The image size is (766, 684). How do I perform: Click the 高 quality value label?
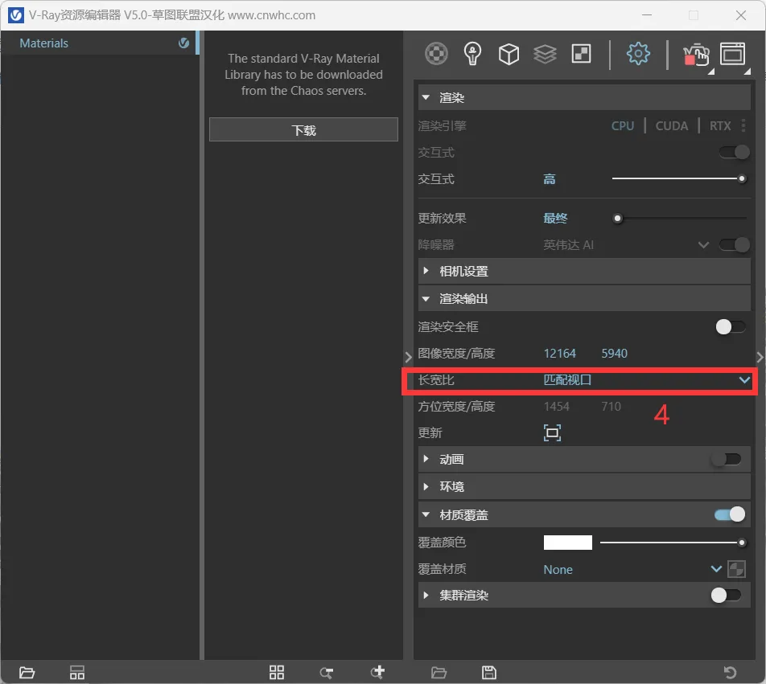click(x=549, y=179)
